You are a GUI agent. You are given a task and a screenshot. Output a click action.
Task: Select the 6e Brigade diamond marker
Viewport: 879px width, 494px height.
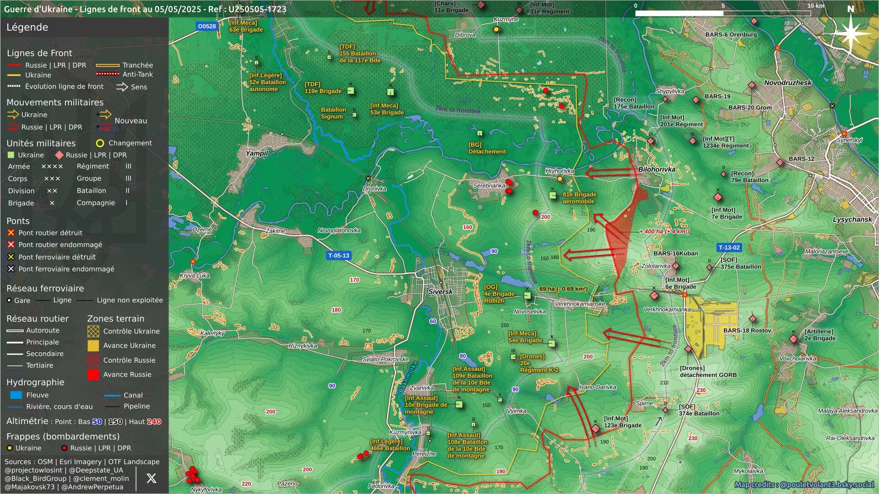654,295
